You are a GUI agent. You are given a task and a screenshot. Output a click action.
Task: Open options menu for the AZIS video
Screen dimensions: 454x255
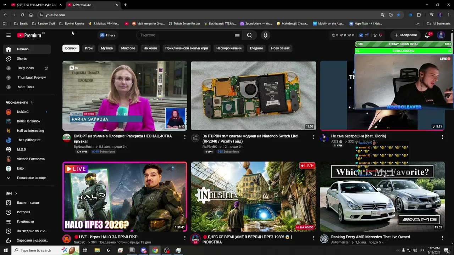click(x=442, y=137)
